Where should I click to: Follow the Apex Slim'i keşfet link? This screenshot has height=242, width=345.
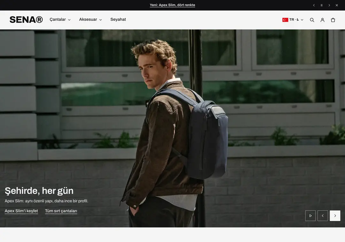(x=21, y=211)
